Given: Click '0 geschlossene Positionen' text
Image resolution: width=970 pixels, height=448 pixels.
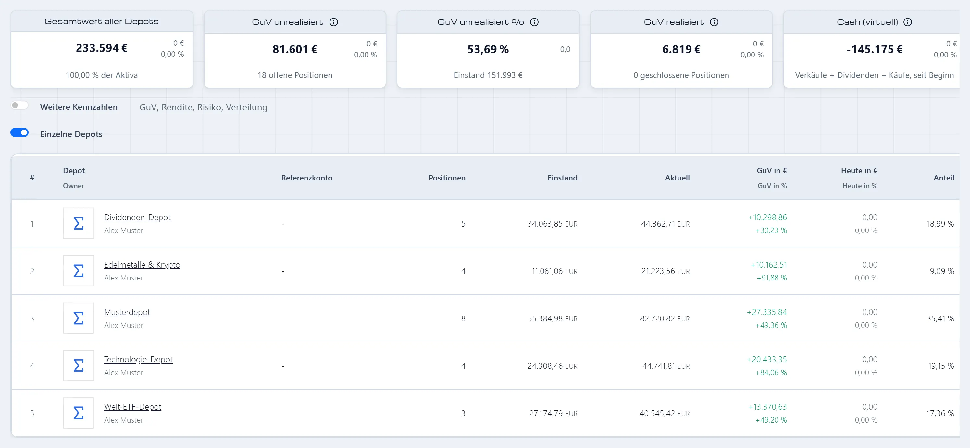Looking at the screenshot, I should coord(681,75).
